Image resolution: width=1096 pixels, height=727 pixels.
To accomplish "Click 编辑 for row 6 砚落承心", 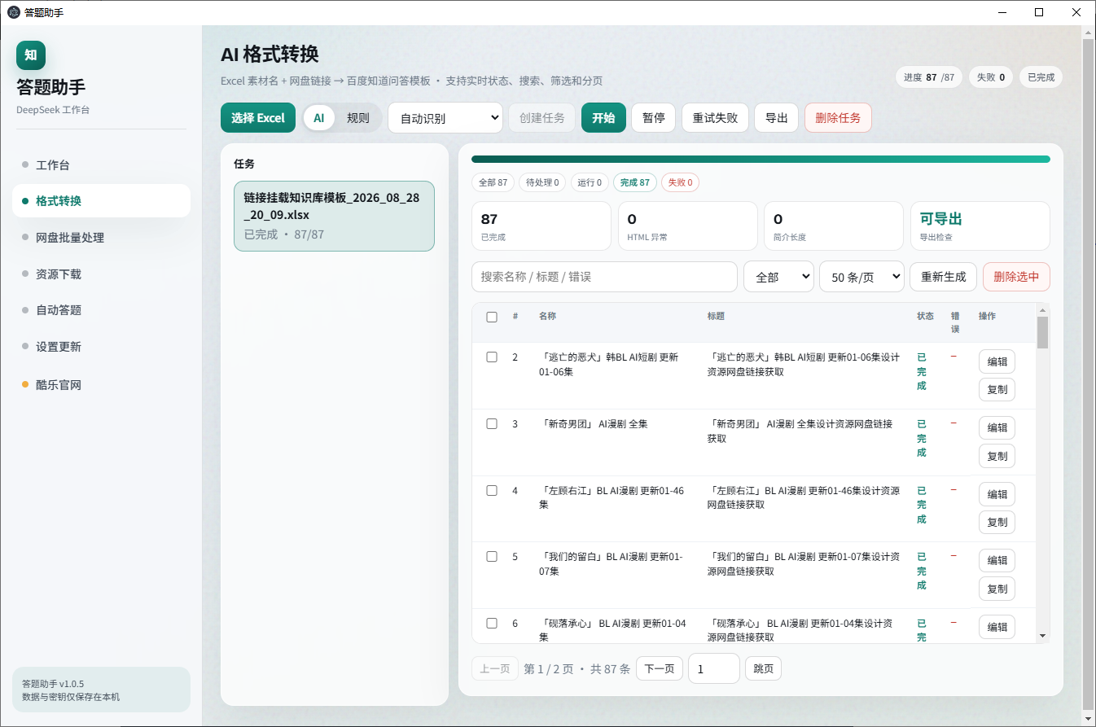I will point(997,627).
